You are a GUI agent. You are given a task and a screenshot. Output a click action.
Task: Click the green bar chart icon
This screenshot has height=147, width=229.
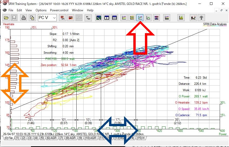181,18
